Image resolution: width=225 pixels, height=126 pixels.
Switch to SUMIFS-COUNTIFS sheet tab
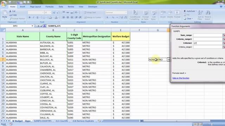(43, 121)
